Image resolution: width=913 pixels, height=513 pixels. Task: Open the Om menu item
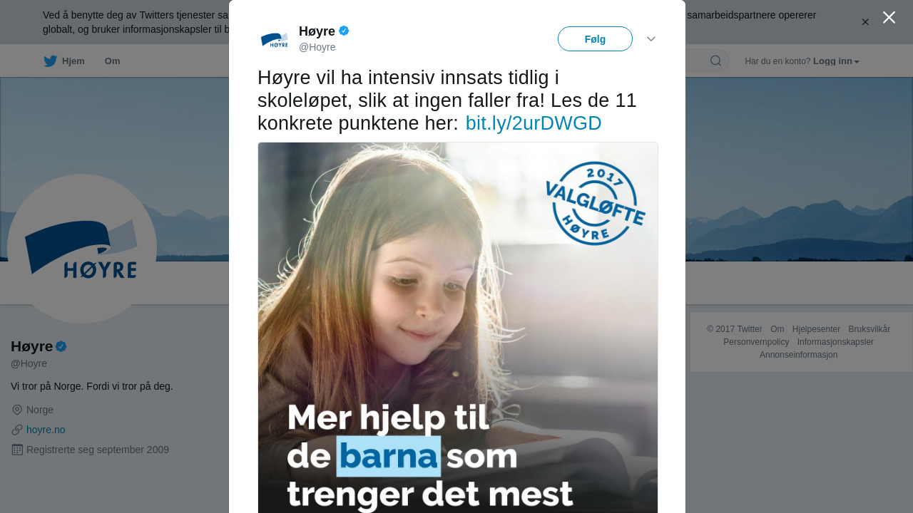coord(112,61)
